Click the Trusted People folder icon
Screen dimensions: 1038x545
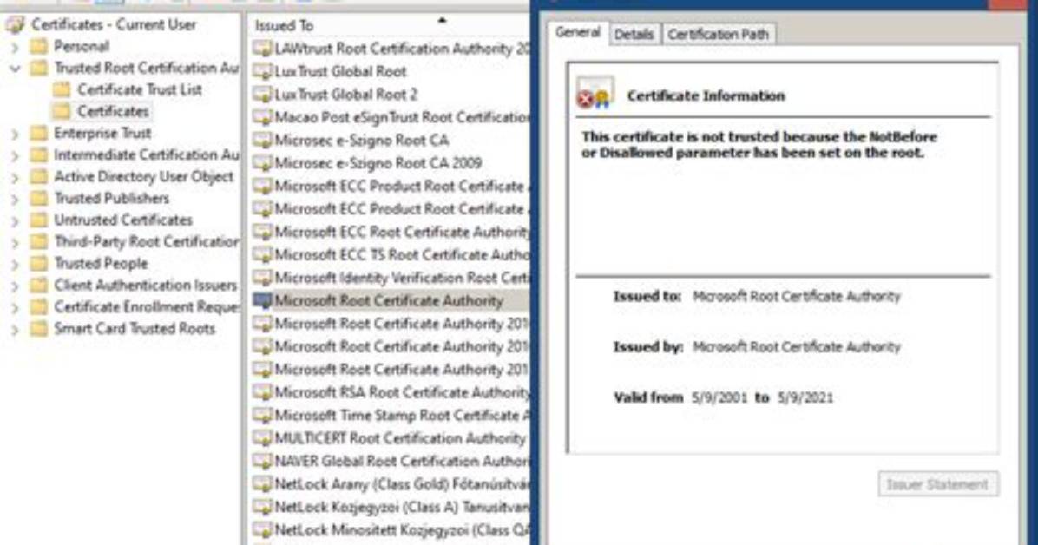click(x=39, y=264)
